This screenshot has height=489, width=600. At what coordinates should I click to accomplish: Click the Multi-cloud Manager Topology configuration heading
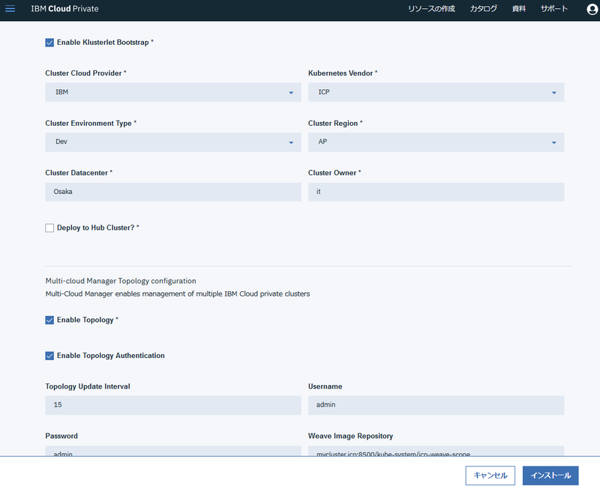point(121,281)
